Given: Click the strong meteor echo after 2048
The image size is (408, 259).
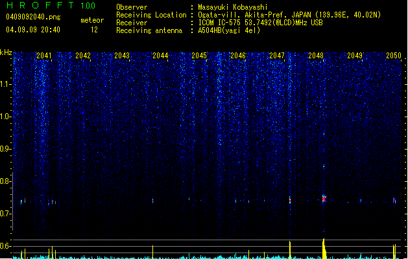Looking at the screenshot, I should click(324, 199).
